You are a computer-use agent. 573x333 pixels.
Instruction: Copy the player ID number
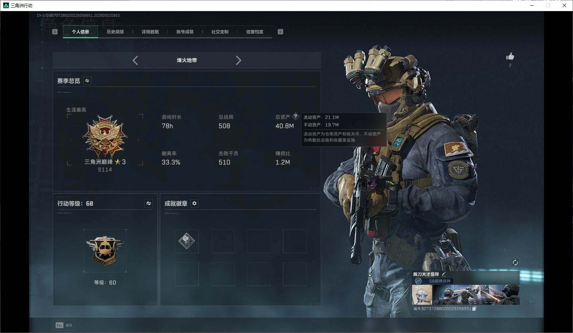[474, 309]
